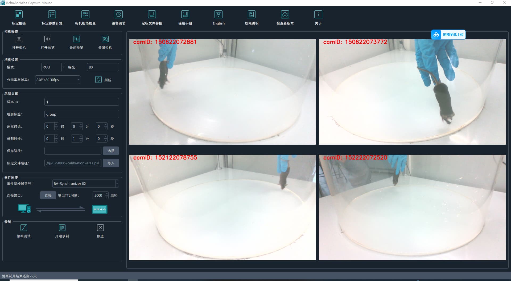Open 相机视场检查 camera field check
The image size is (511, 281).
click(85, 18)
